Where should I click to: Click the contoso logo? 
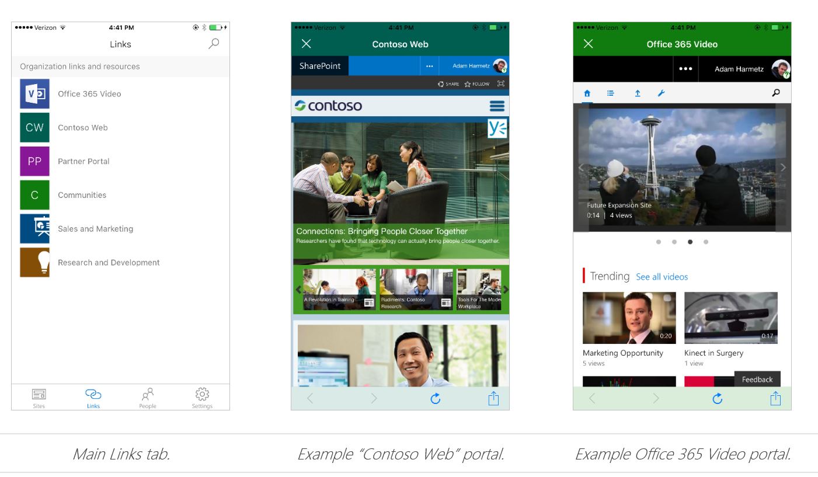328,106
